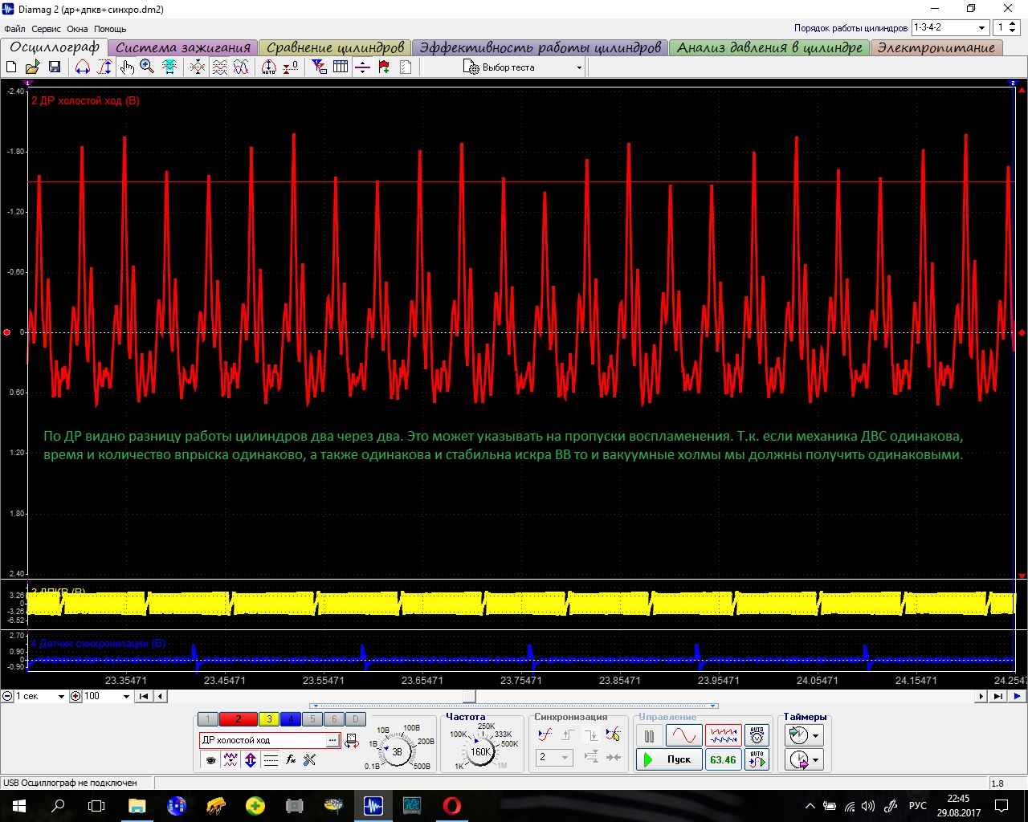Open the Сервис menu
This screenshot has height=822, width=1028.
[x=46, y=29]
